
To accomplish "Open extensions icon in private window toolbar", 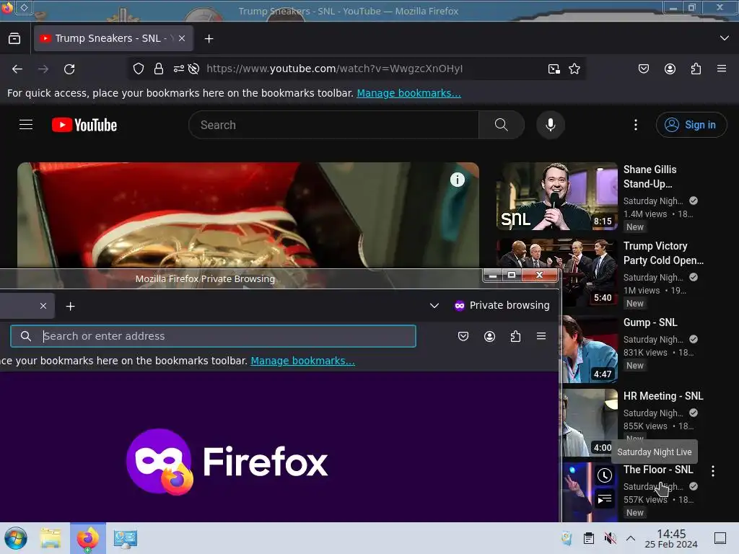I will point(515,336).
